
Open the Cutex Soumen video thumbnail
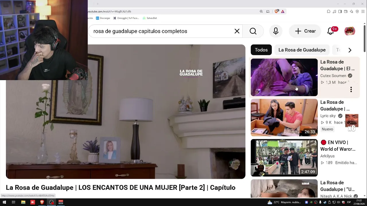(284, 77)
